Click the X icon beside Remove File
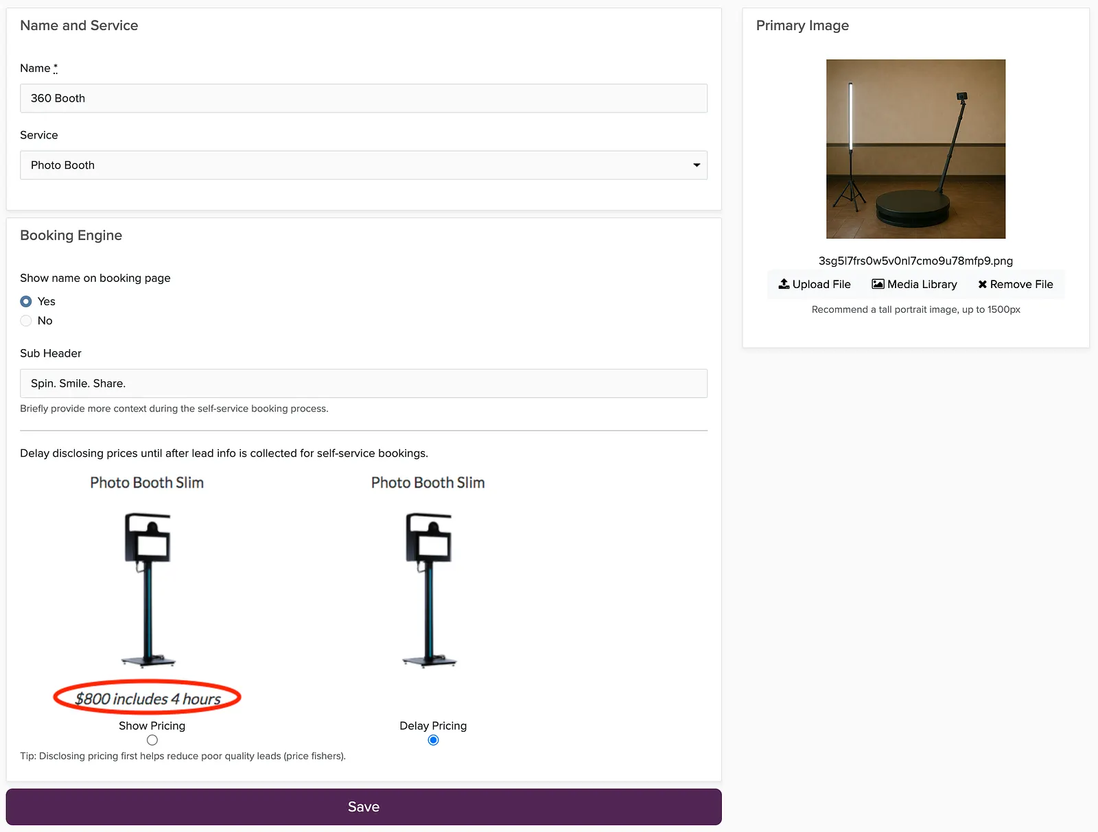 click(x=982, y=284)
